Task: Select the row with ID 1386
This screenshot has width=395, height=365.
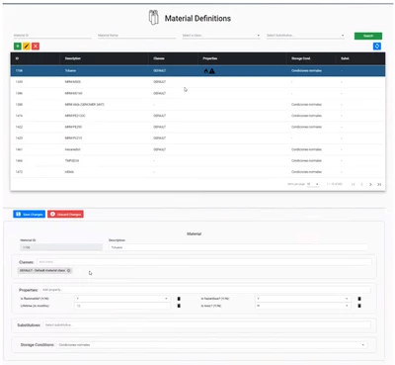Action: pos(197,93)
